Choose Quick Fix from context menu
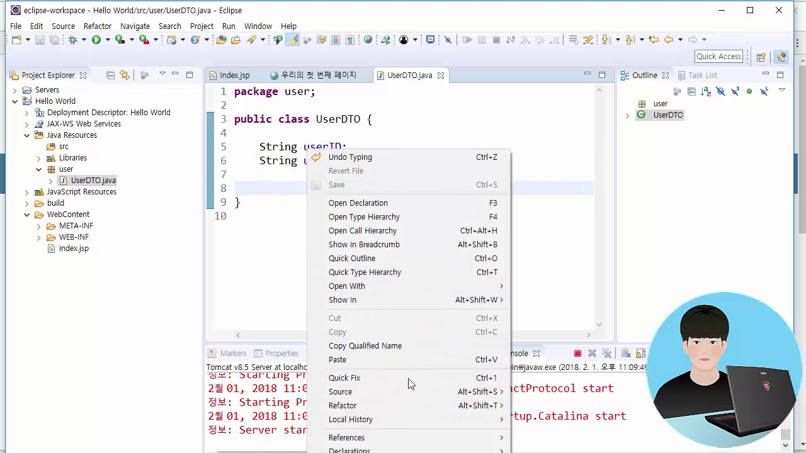The image size is (806, 453). click(x=409, y=378)
